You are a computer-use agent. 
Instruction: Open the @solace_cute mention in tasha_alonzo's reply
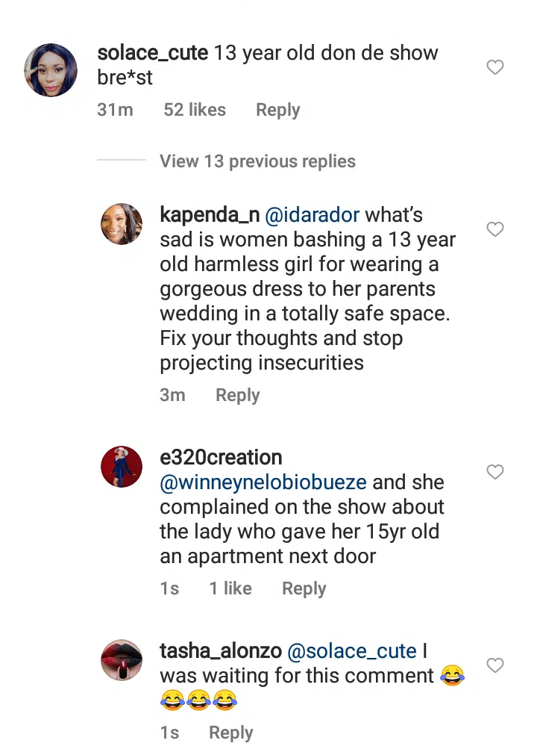[x=352, y=651]
